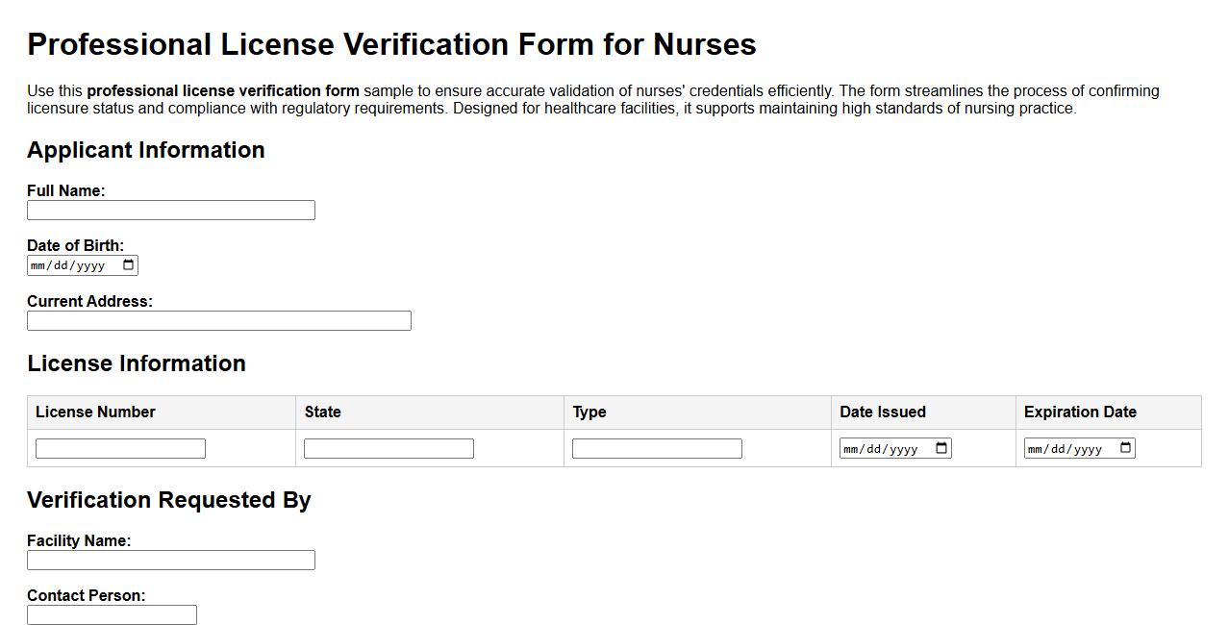Open the Date Issued calendar picker icon
Viewport: 1229px width, 625px height.
[x=941, y=447]
